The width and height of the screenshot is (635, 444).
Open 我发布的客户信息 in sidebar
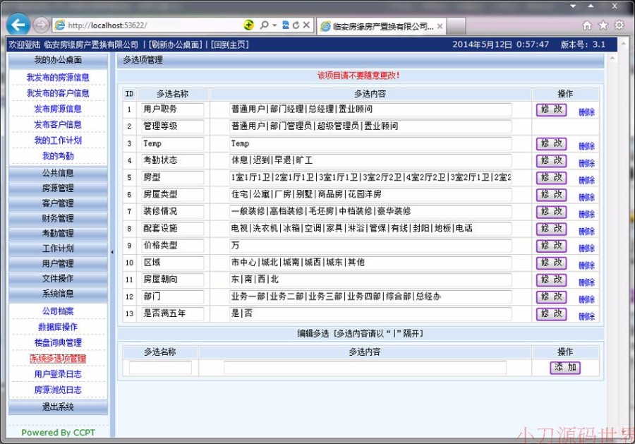(58, 92)
